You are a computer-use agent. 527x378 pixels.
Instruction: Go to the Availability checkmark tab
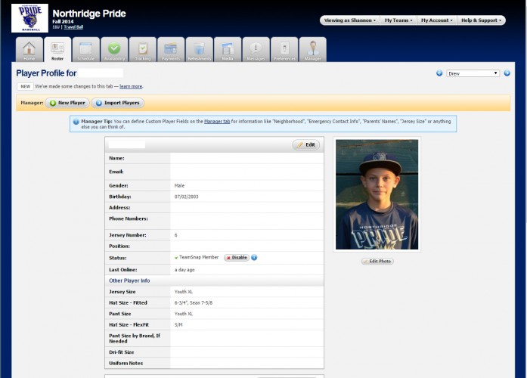click(114, 49)
